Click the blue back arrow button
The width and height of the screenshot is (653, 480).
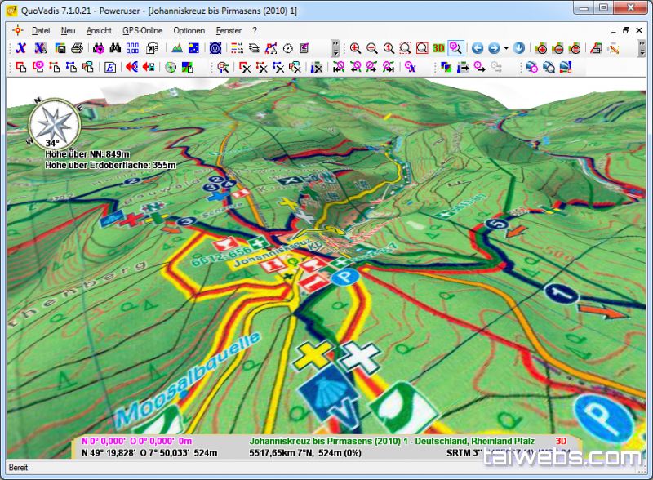point(478,48)
